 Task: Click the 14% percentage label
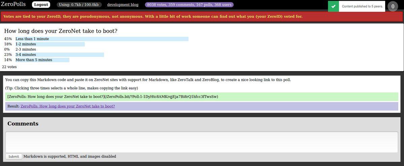[8, 60]
